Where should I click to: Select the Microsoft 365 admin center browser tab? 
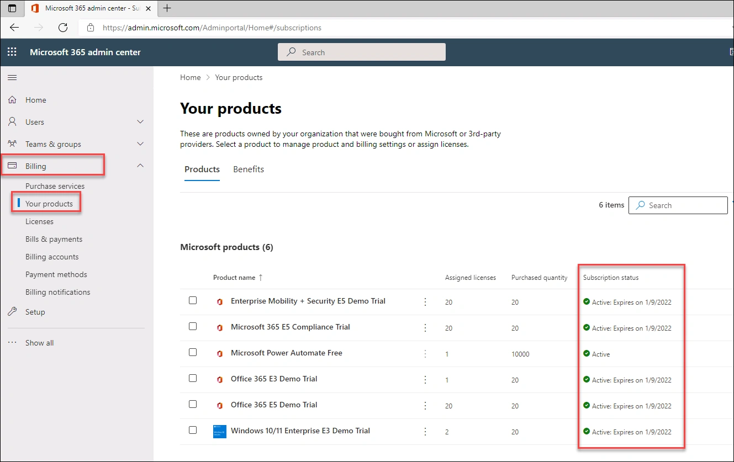(91, 8)
